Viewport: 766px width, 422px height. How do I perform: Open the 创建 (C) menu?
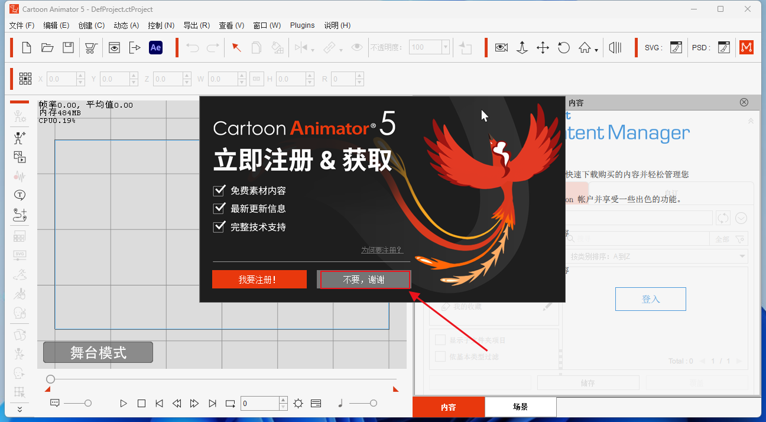92,25
